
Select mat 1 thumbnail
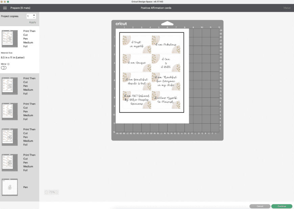click(10, 38)
